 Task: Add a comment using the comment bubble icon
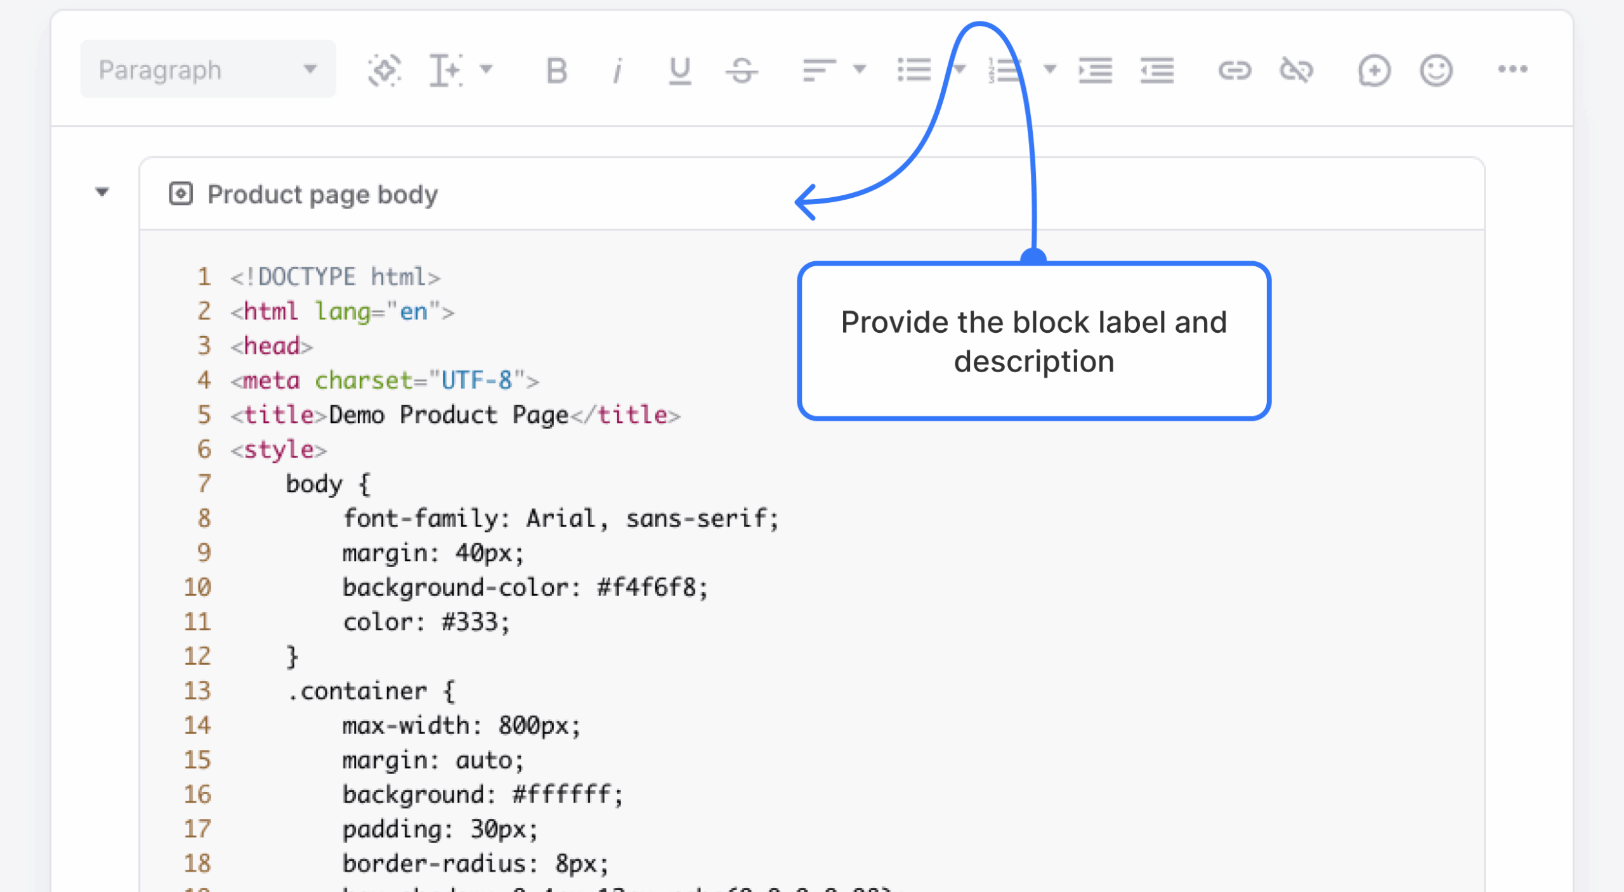1374,70
